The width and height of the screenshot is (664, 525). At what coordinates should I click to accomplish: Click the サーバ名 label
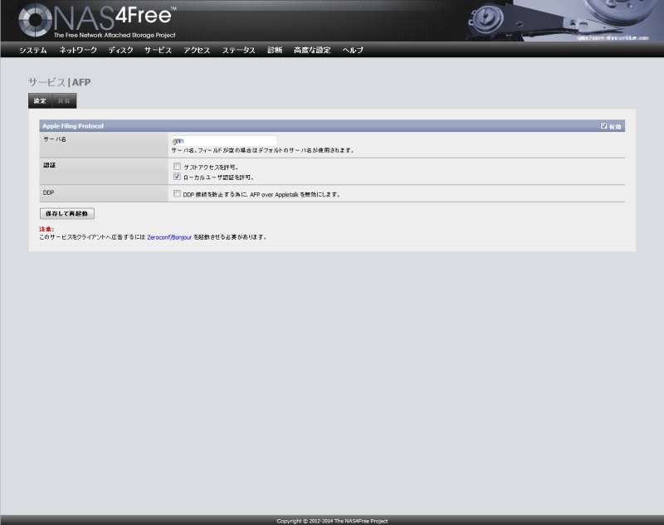55,139
